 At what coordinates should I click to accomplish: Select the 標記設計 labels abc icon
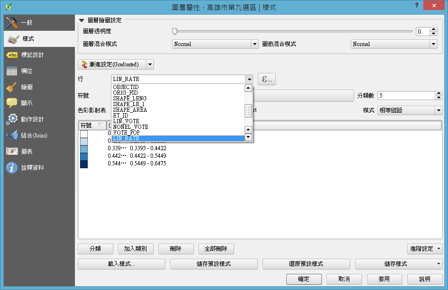[x=12, y=55]
